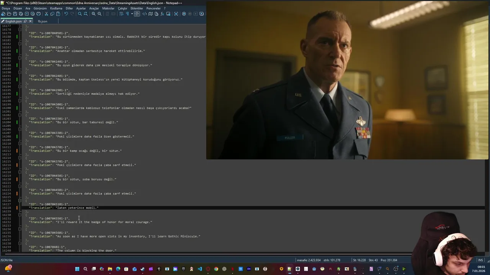Zoom in using the toolbar icon
The width and height of the screenshot is (490, 275).
click(x=93, y=14)
